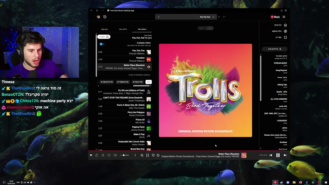Collapse the player page with the down arrow

91,155
